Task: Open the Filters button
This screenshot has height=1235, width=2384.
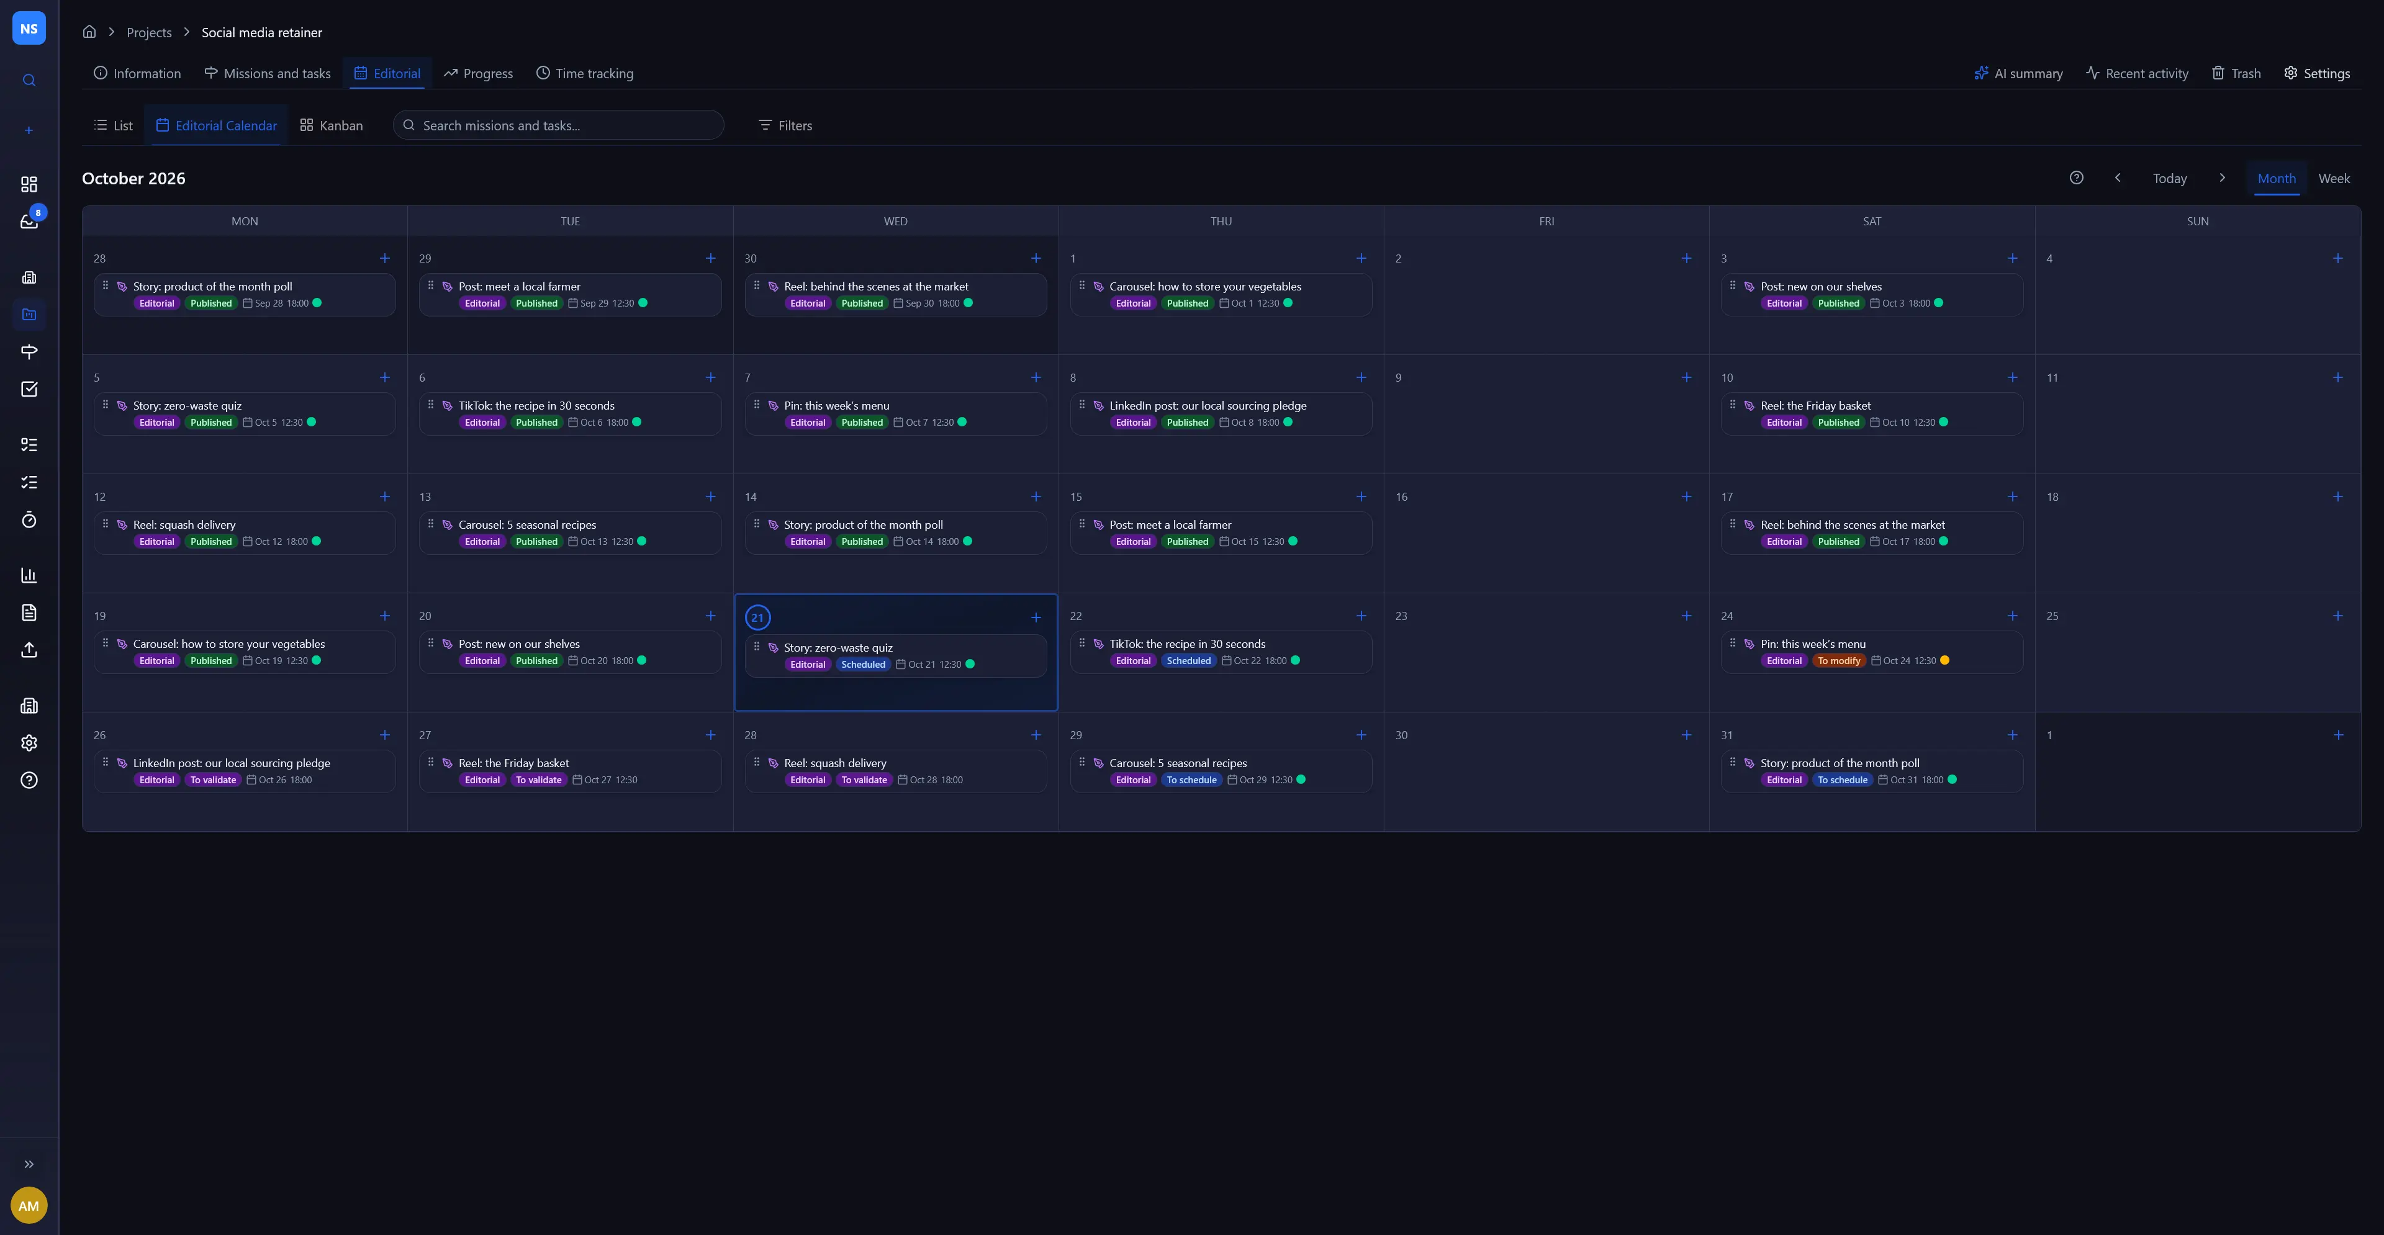Action: click(785, 126)
